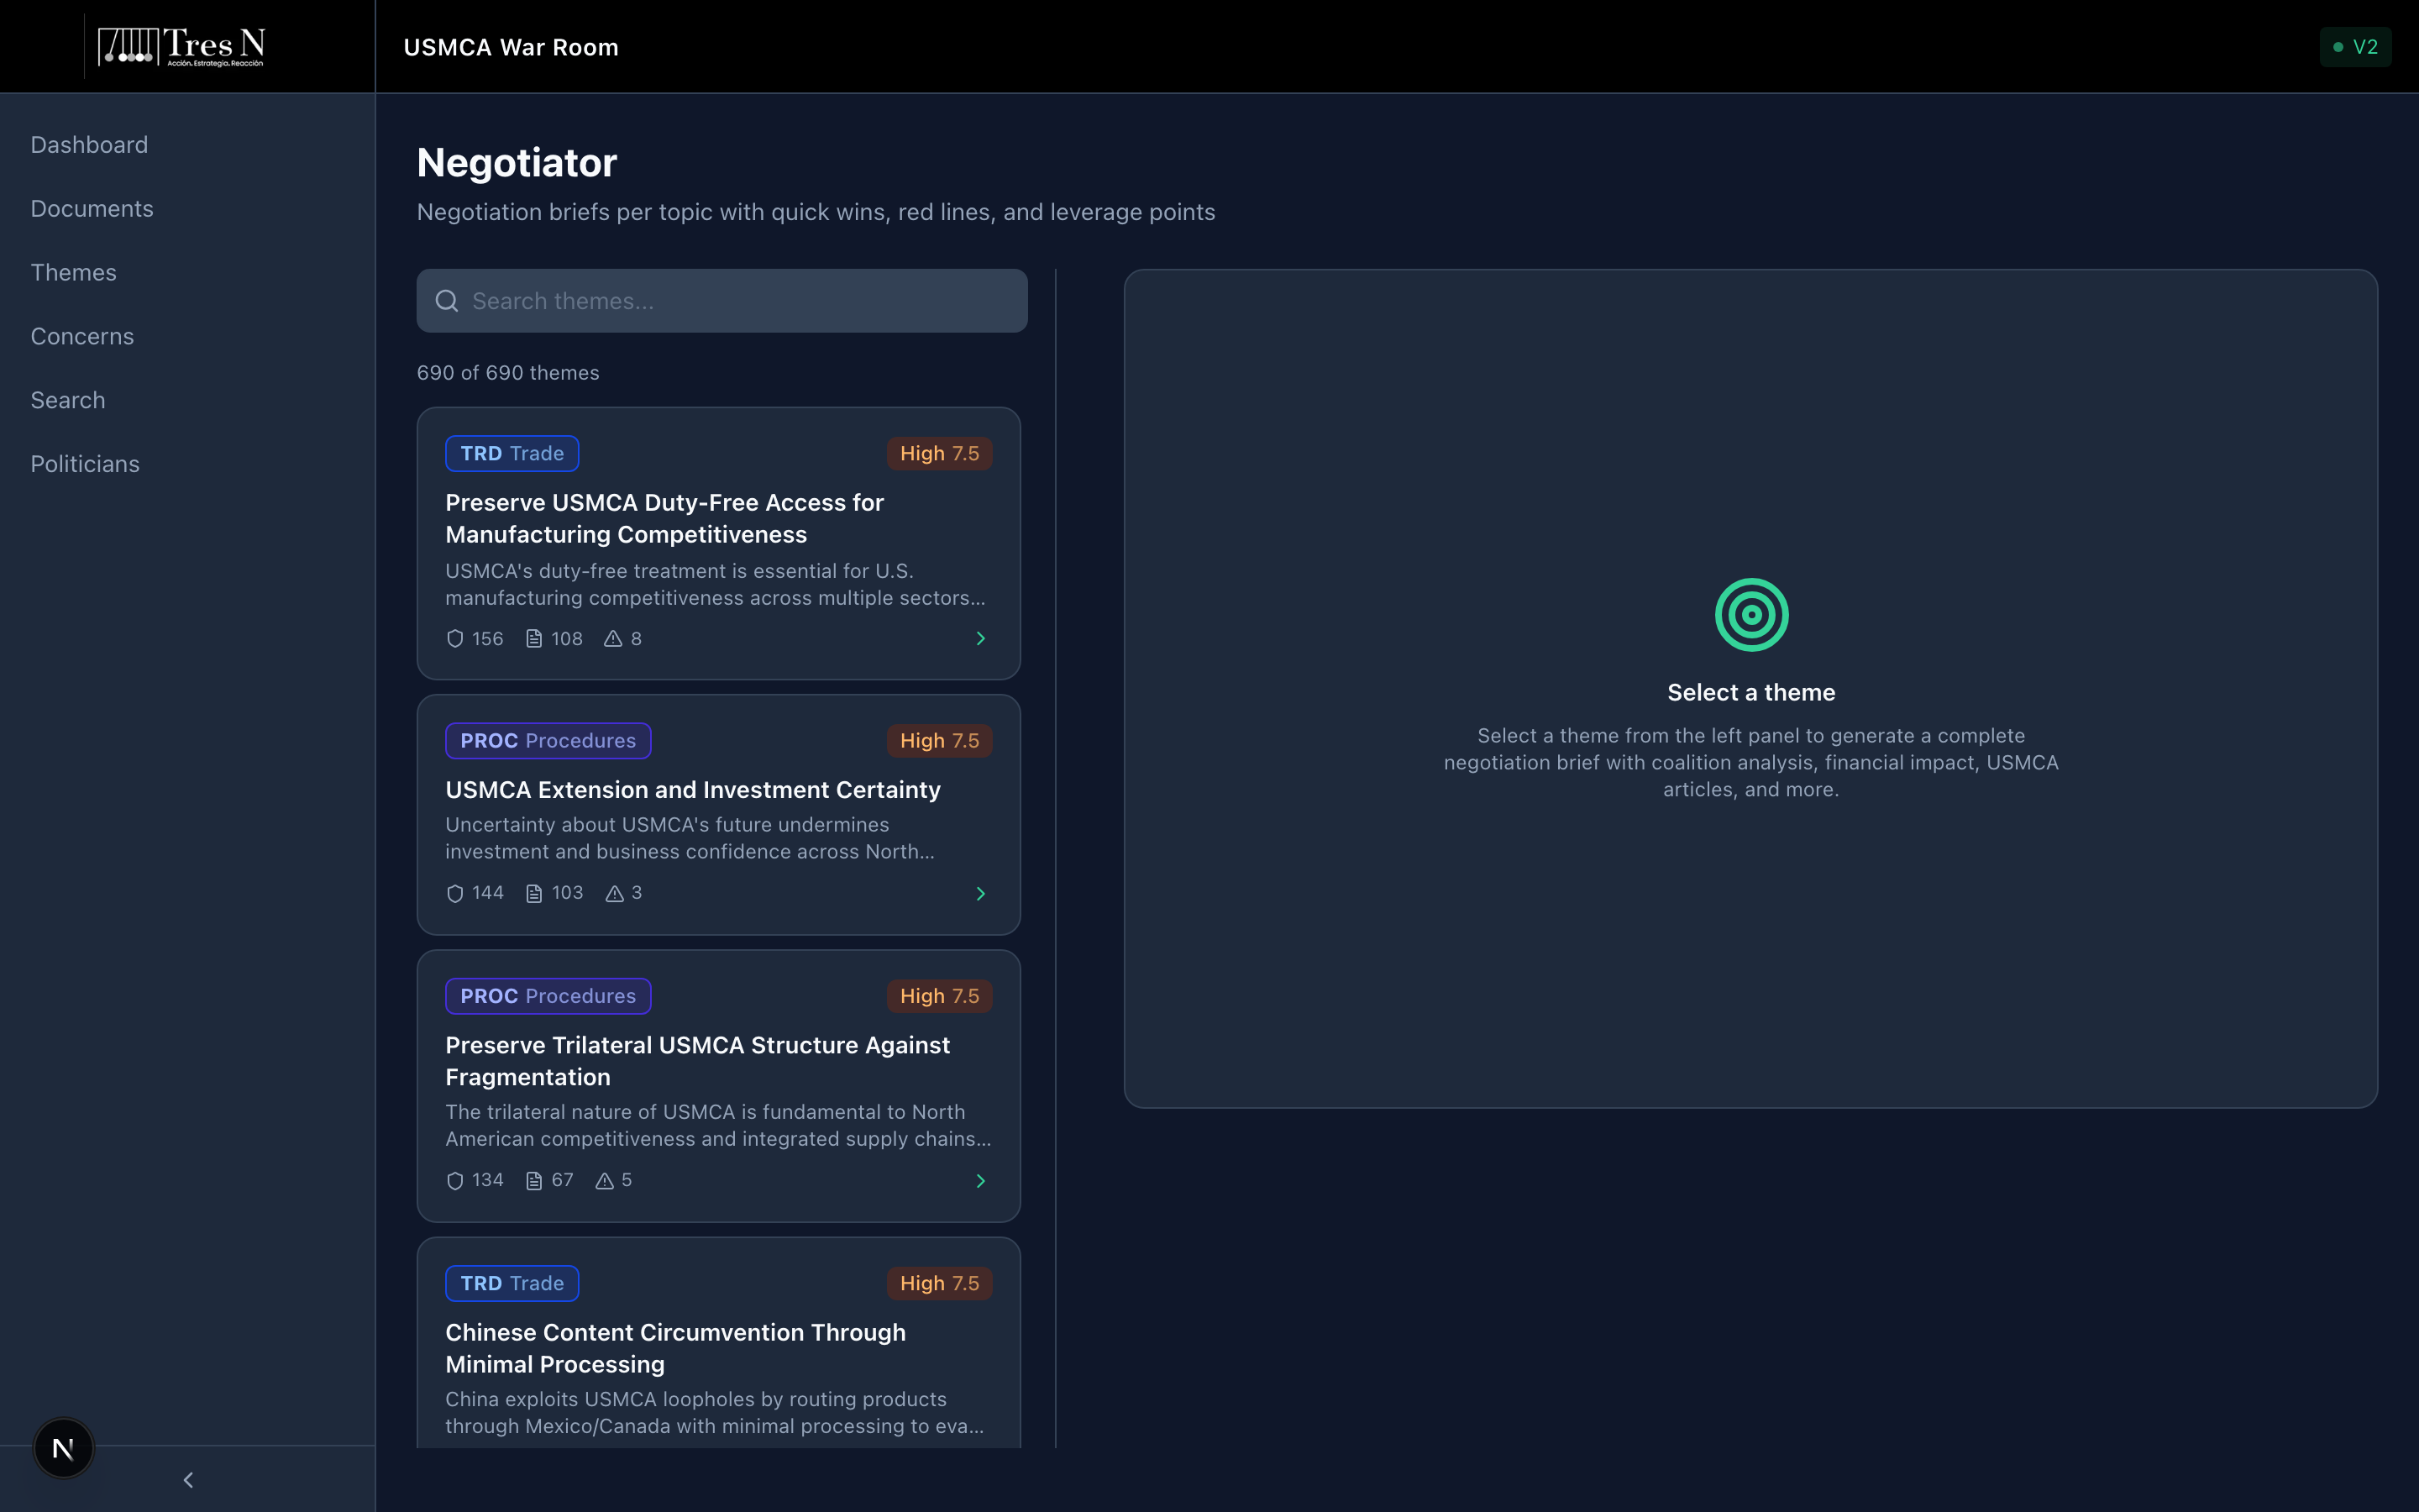Screen dimensions: 2419x1512
Task: Focus the Search themes input field
Action: coord(740,301)
